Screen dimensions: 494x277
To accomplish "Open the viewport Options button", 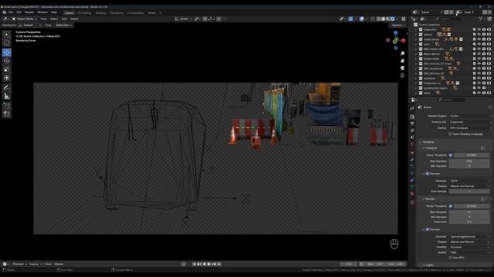I will tap(398, 25).
